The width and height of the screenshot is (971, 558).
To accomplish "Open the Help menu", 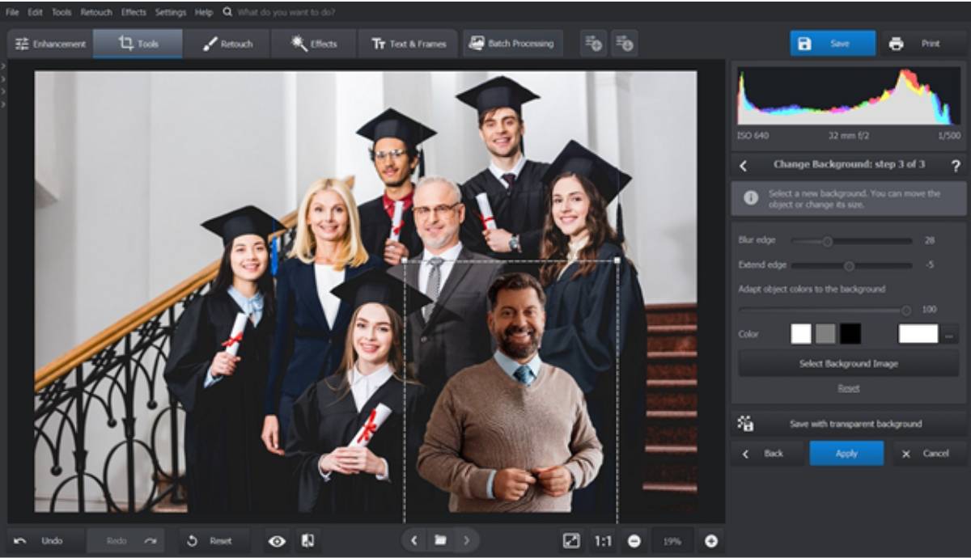I will coord(204,12).
